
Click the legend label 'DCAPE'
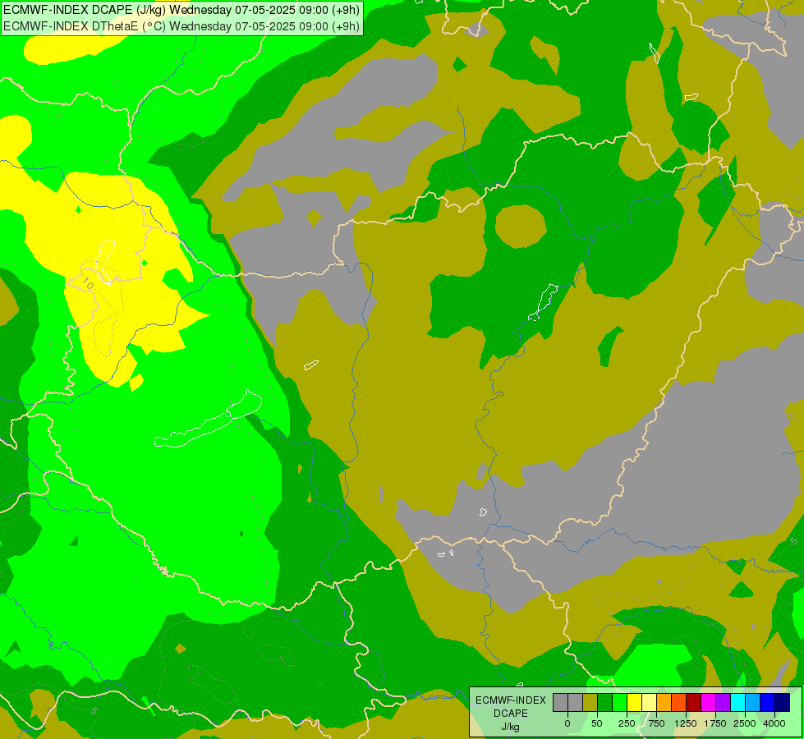511,714
